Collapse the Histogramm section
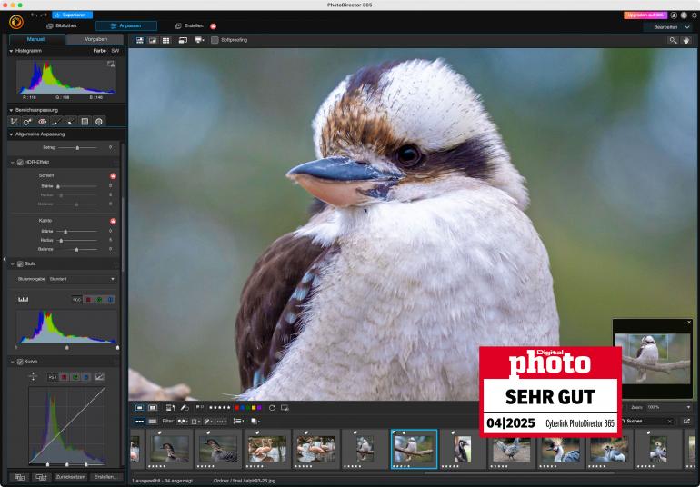Viewport: 700px width, 487px height. [x=11, y=51]
